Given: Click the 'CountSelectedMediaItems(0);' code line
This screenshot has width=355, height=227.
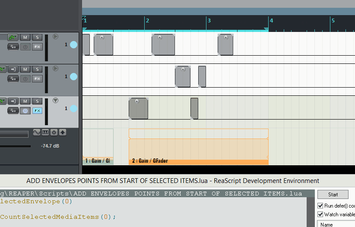Looking at the screenshot, I should [58, 217].
